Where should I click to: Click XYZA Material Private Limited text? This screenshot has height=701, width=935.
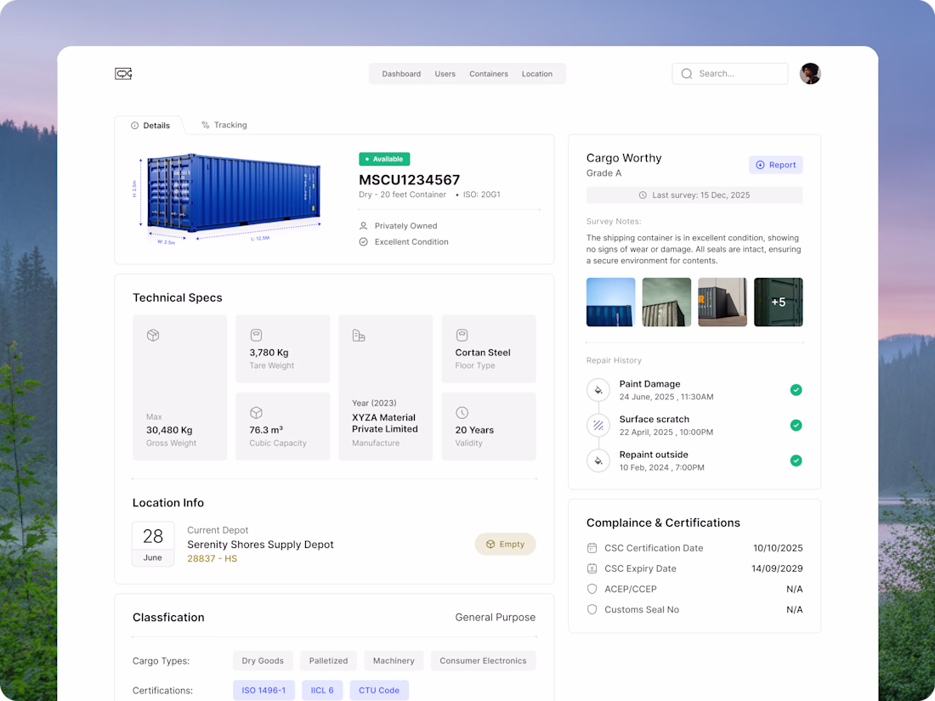[384, 423]
